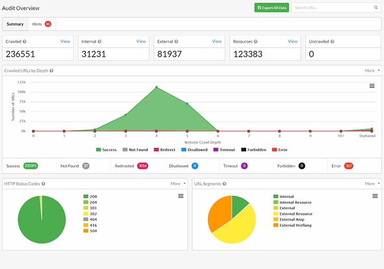Toggle the Forbidden legend series
Screen dimensions: 384x269
pos(253,150)
